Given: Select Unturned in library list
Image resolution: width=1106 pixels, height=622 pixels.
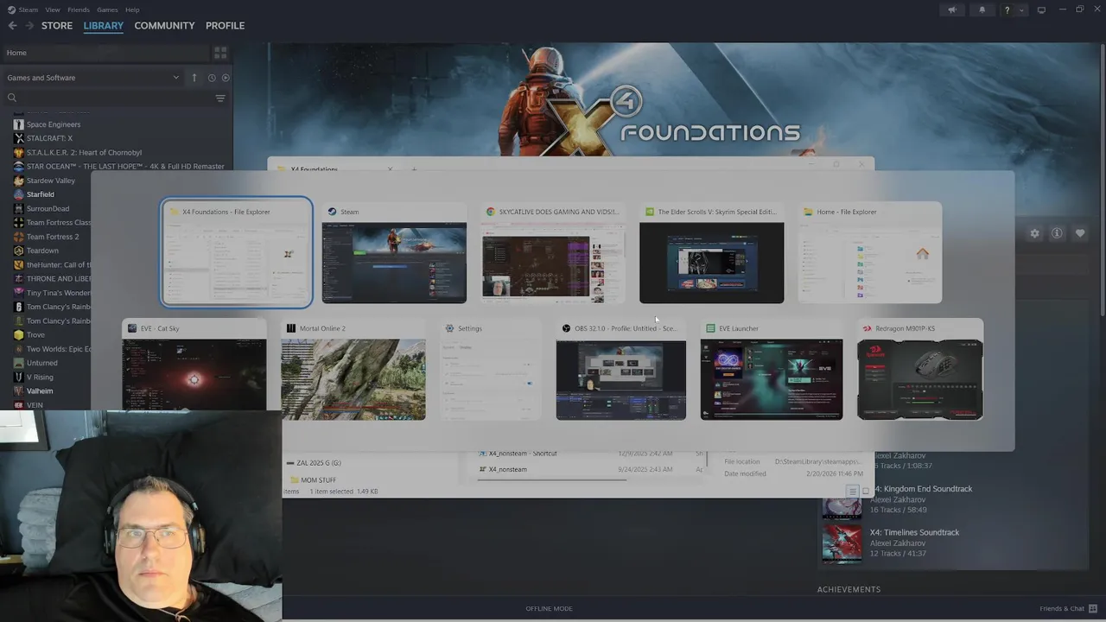Looking at the screenshot, I should 41,363.
